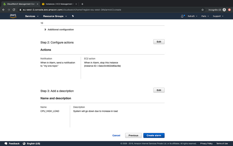The width and height of the screenshot is (233, 146).
Task: Open the RahulS account menu
Action: tap(192, 16)
